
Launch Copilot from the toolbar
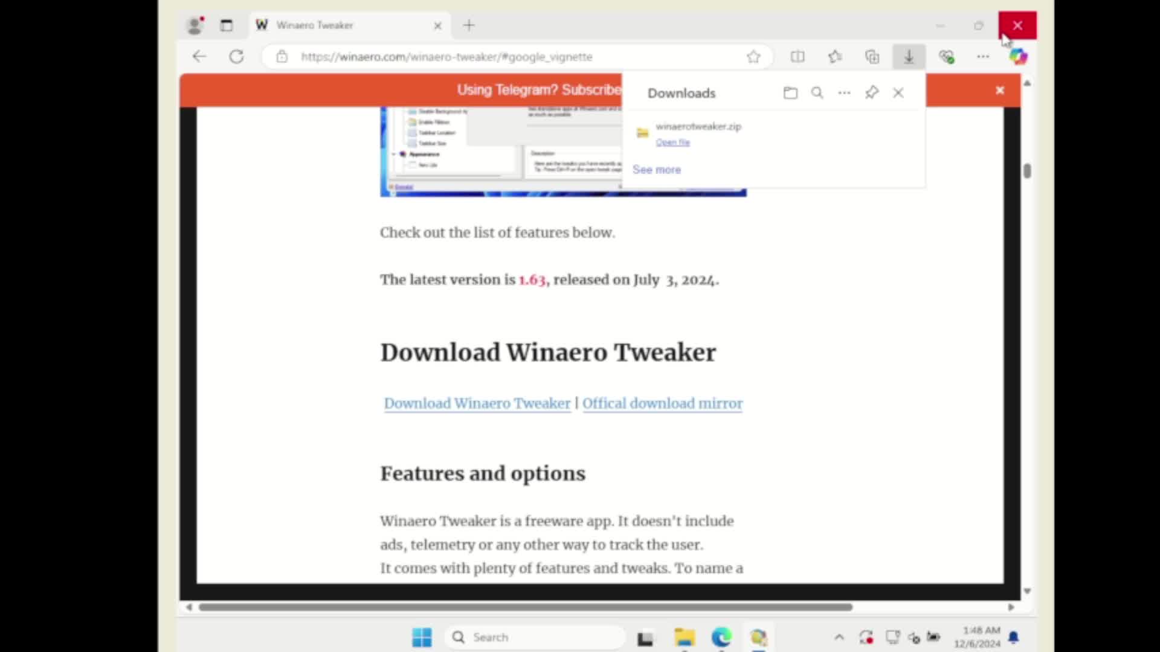tap(1019, 56)
